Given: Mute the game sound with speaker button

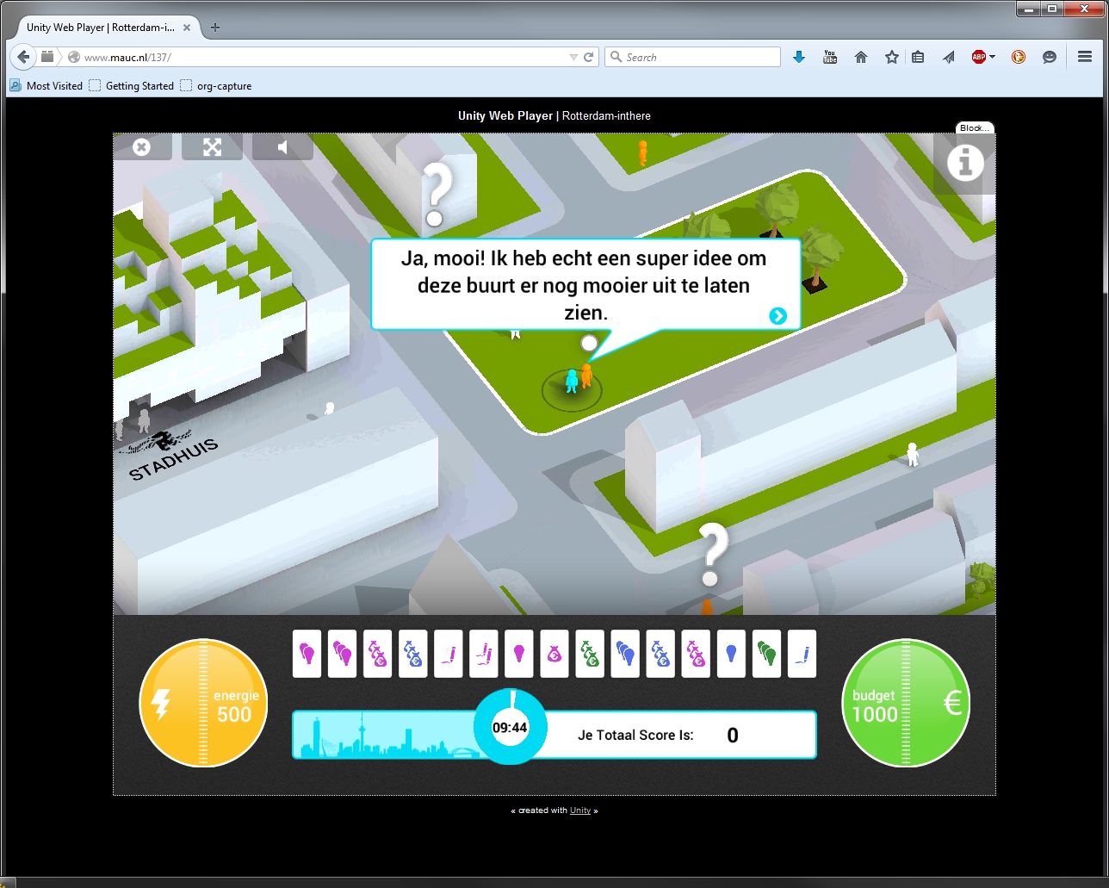Looking at the screenshot, I should tap(282, 147).
